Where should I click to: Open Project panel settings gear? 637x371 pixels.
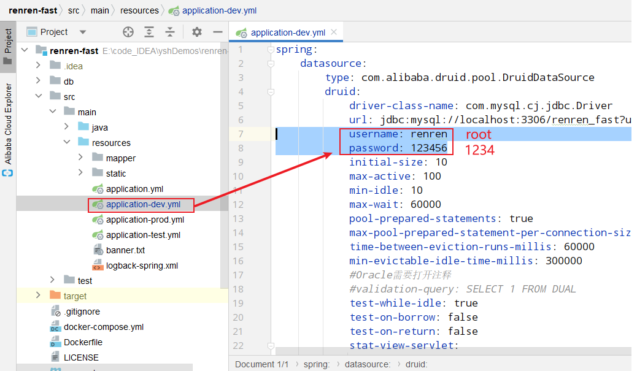pos(197,32)
